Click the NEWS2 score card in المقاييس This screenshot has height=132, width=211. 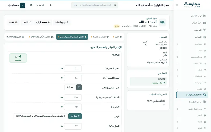148,81
